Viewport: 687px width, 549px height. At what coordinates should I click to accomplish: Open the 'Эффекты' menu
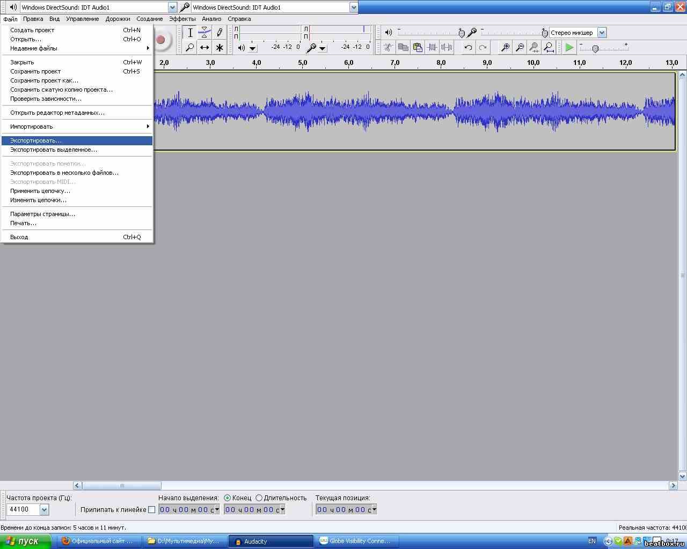[182, 19]
